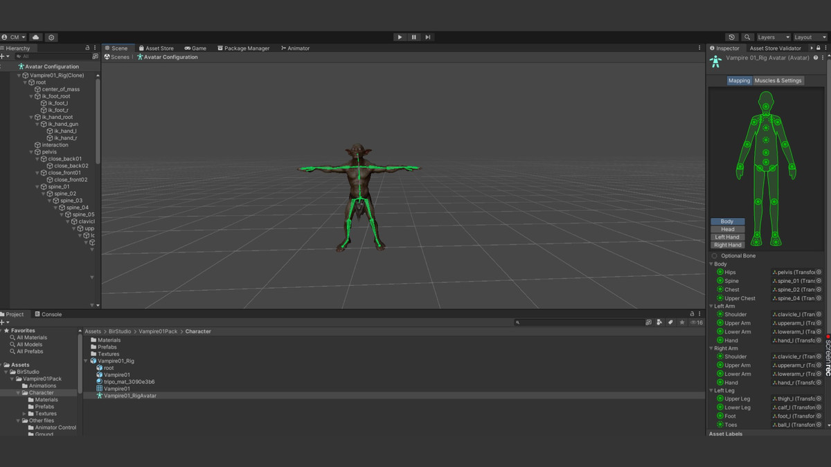Viewport: 831px width, 467px height.
Task: Open the version control gear icon
Action: (x=51, y=37)
